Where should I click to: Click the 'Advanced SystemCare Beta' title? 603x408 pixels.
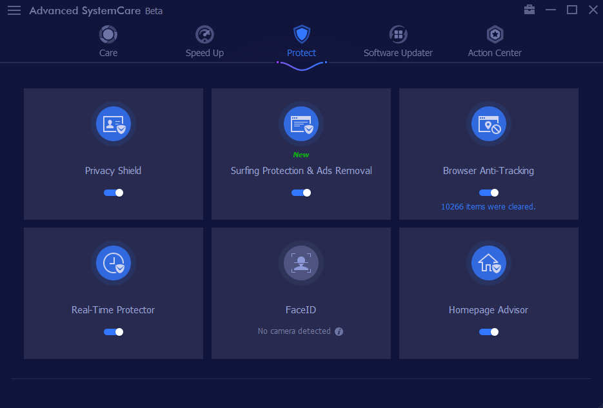(95, 11)
